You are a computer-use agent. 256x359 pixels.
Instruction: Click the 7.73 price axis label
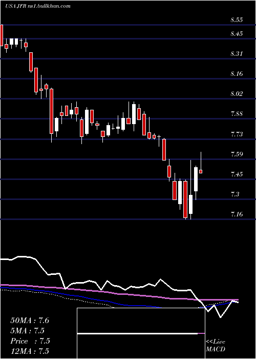click(237, 134)
